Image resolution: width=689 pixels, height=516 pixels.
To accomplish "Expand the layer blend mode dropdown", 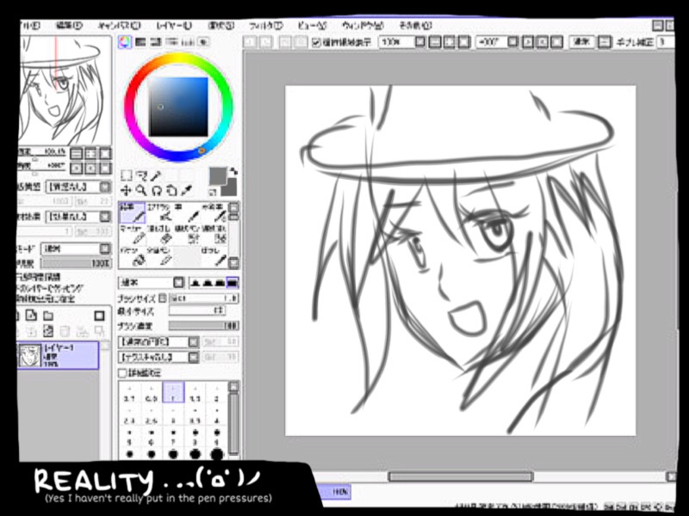I will click(x=103, y=248).
